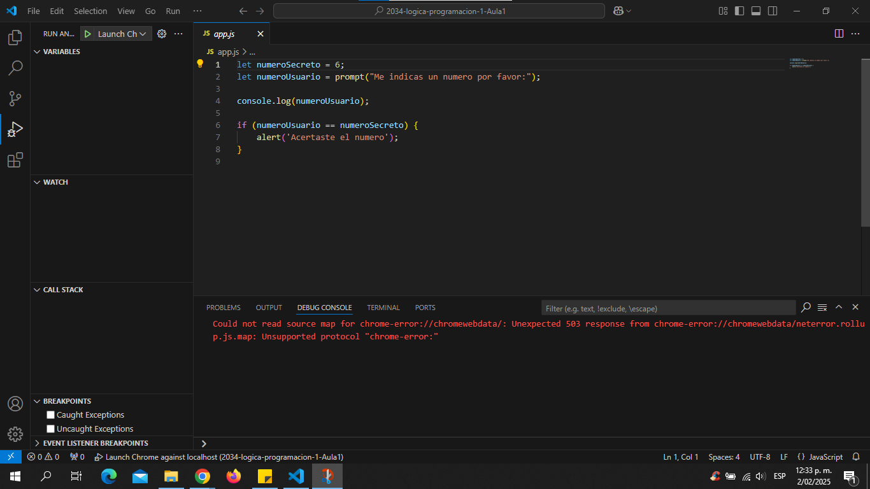
Task: Click Ln 1, Col 1 cursor position
Action: click(x=681, y=457)
